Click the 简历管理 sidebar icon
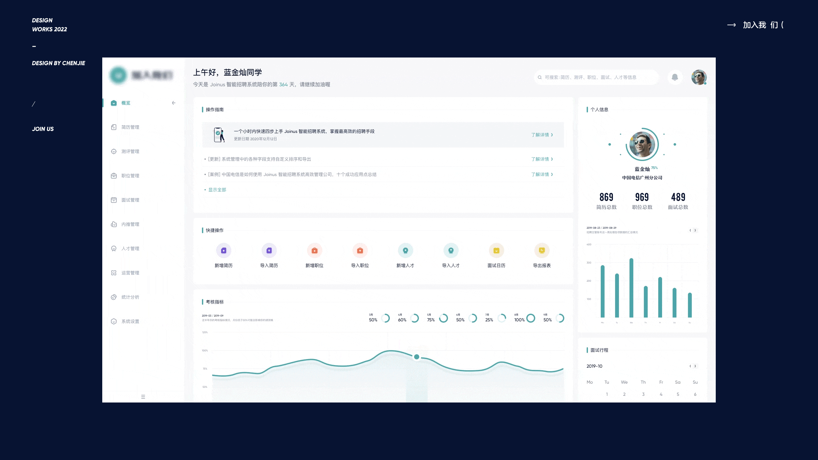818x460 pixels. pyautogui.click(x=114, y=127)
